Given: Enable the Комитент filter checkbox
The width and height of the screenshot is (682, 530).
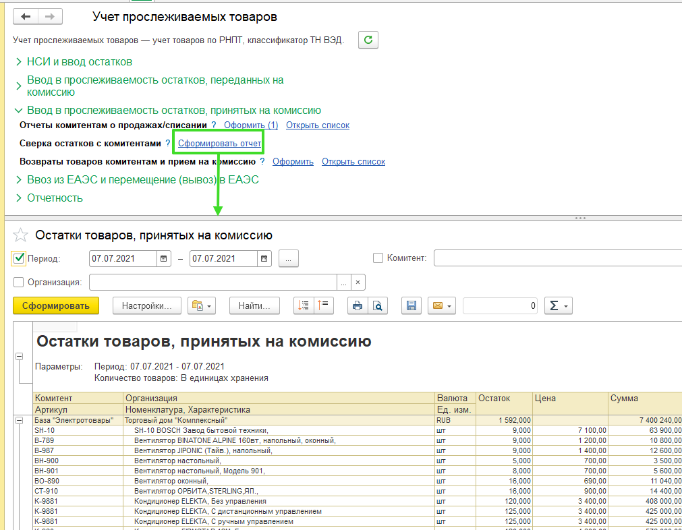Looking at the screenshot, I should click(x=378, y=258).
